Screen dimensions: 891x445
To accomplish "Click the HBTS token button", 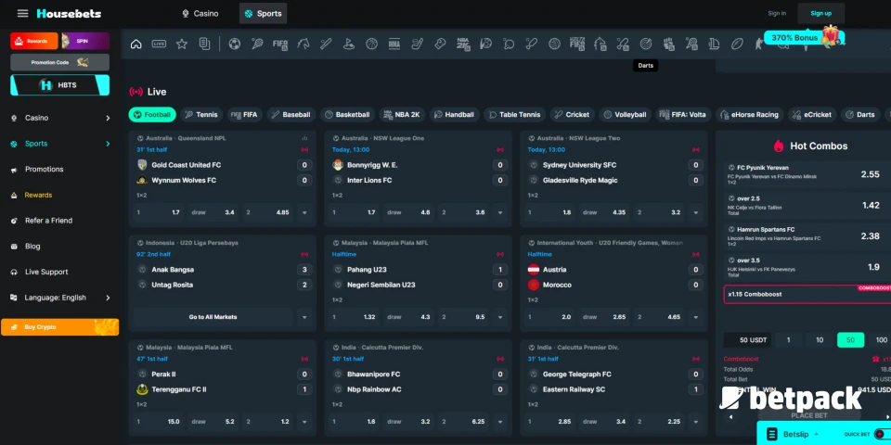I will point(59,85).
